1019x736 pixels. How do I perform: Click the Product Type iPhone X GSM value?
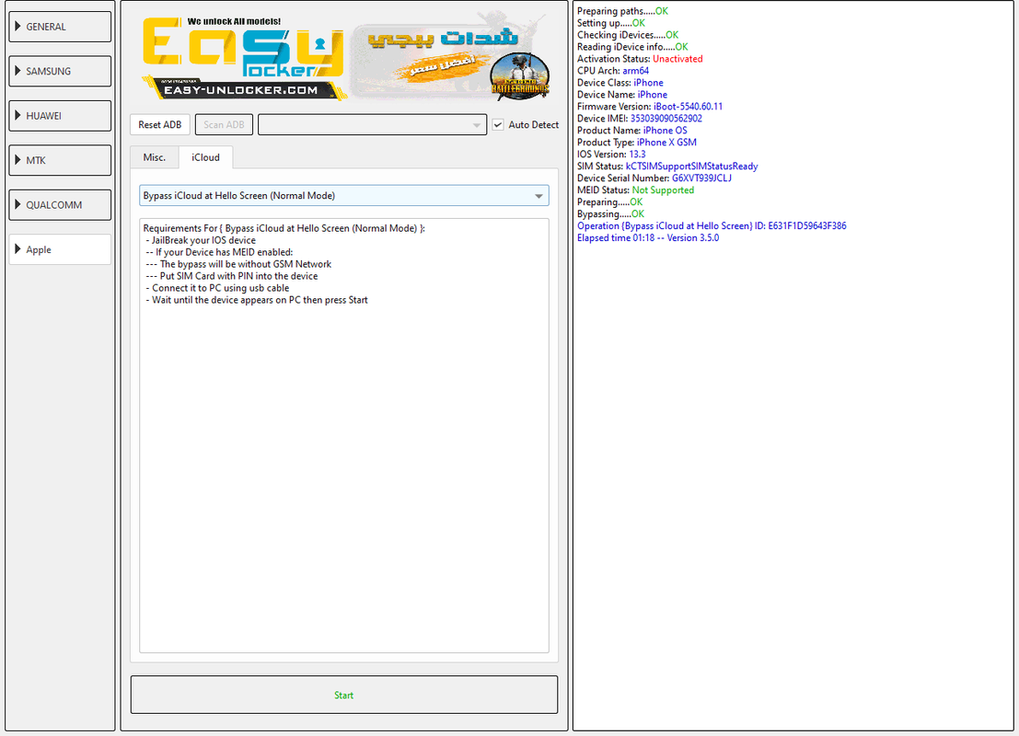tap(666, 143)
